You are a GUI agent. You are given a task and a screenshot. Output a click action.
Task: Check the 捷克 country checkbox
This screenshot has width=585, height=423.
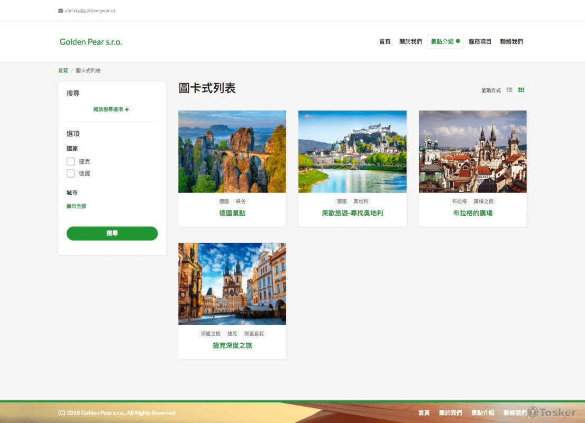(x=70, y=161)
